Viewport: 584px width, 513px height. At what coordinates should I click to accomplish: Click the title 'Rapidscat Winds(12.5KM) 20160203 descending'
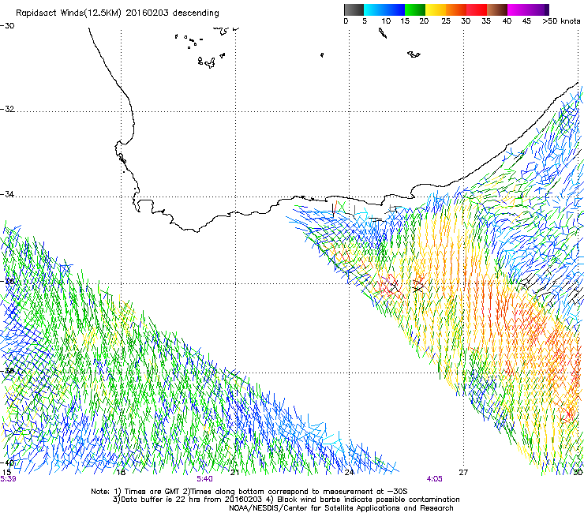click(x=118, y=13)
